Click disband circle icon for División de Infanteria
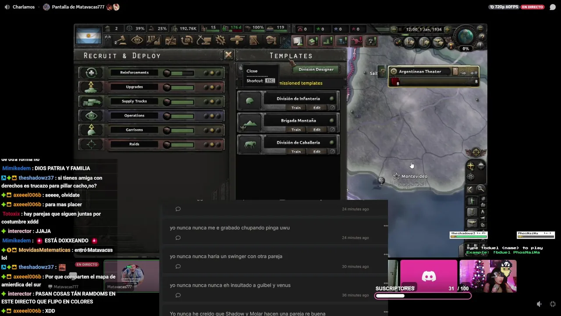This screenshot has width=561, height=316. click(x=333, y=108)
